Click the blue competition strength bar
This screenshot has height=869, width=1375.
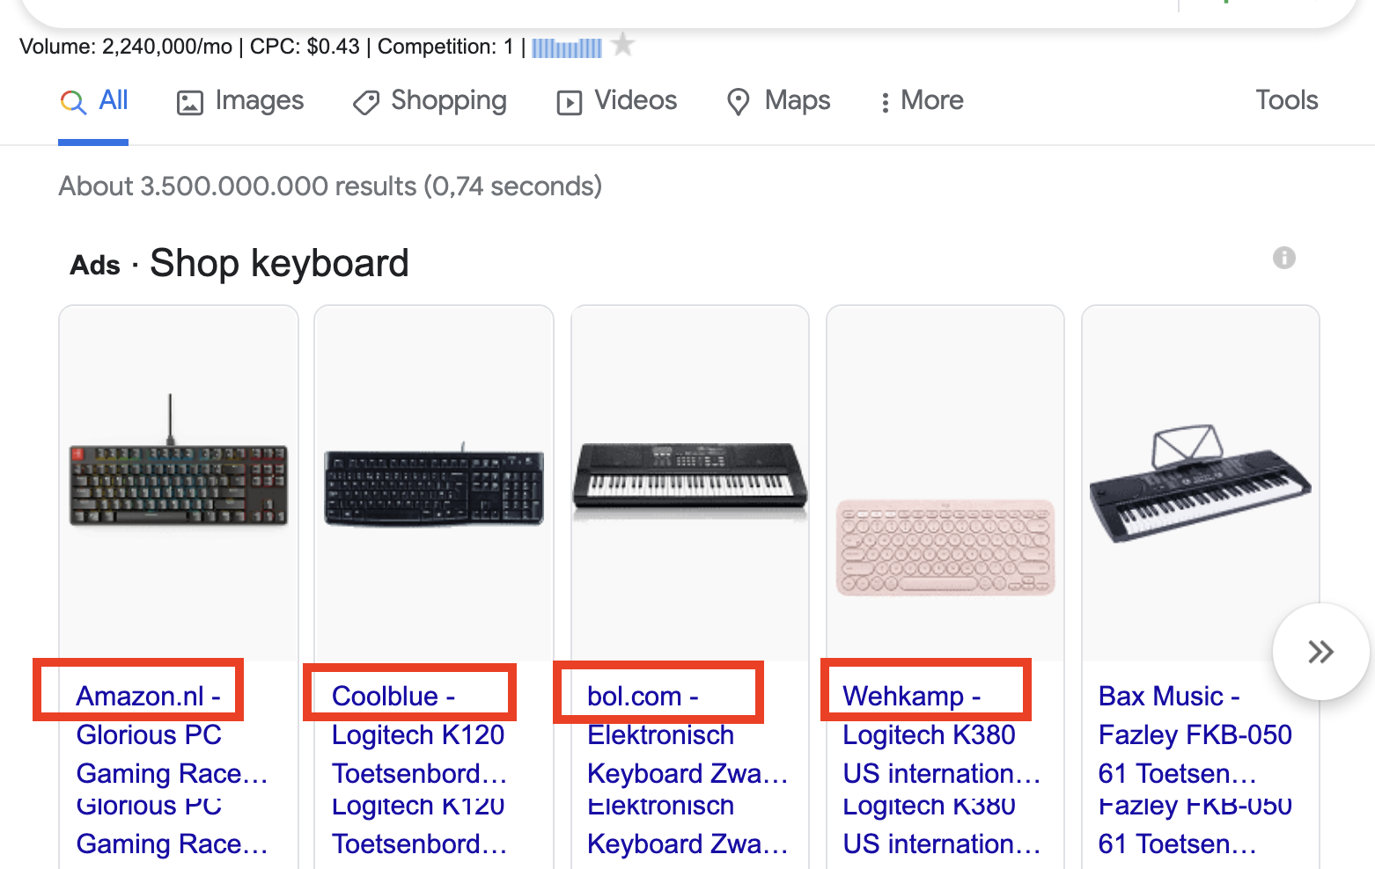click(x=567, y=46)
